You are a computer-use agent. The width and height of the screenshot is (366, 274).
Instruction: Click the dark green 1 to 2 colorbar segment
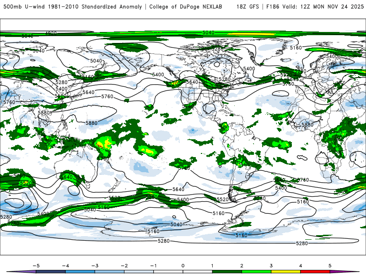pyautogui.click(x=227, y=272)
